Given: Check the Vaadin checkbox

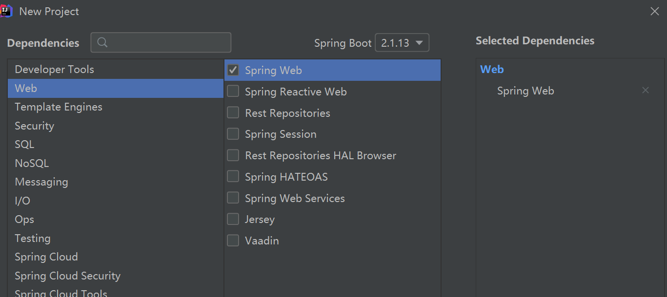Looking at the screenshot, I should pyautogui.click(x=233, y=240).
